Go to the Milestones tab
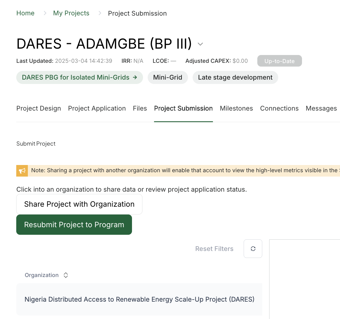 click(236, 108)
